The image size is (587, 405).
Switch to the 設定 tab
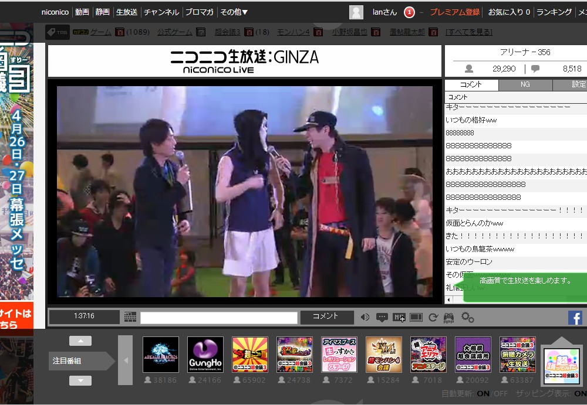tap(570, 84)
